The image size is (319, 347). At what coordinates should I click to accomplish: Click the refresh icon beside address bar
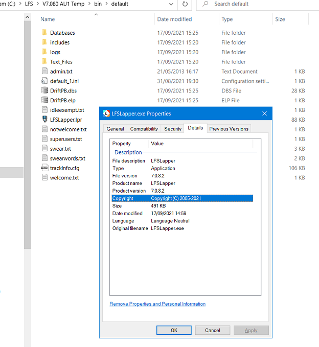coord(185,4)
